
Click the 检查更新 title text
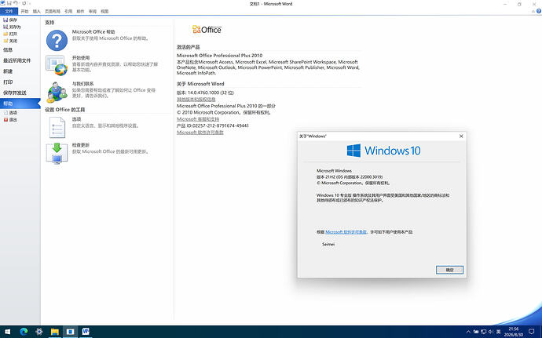click(81, 144)
